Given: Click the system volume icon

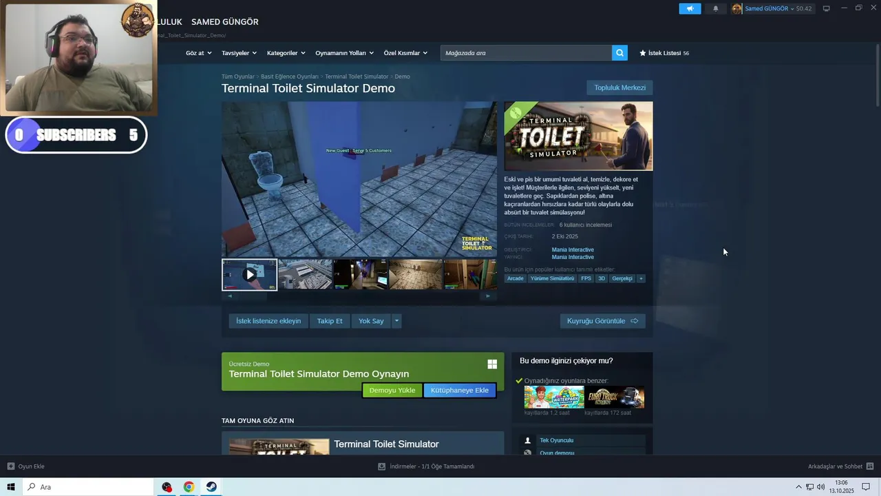Looking at the screenshot, I should [820, 487].
